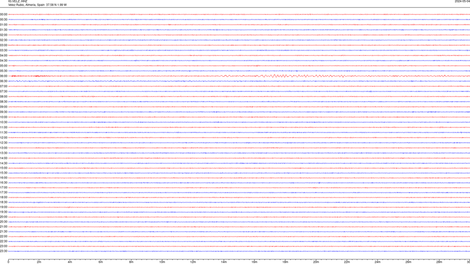This screenshot has height=264, width=470.
Task: Click the 10m tick label on the time axis
Action: 162,262
